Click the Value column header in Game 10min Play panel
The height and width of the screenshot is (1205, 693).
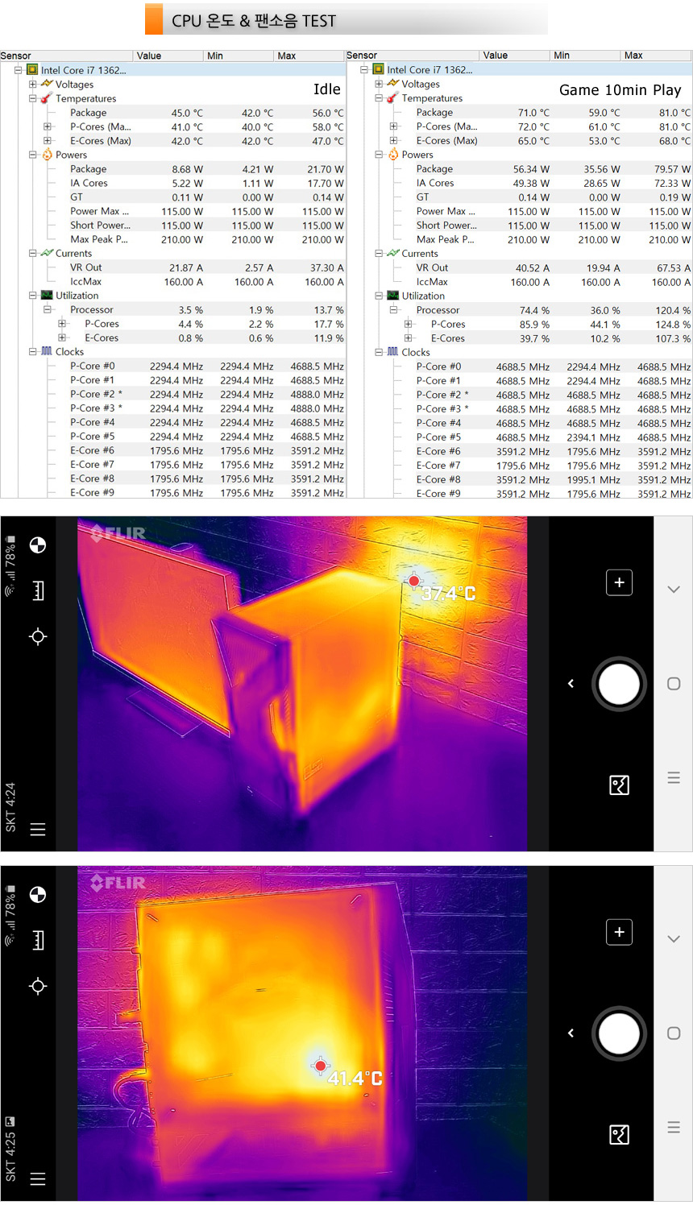click(495, 56)
